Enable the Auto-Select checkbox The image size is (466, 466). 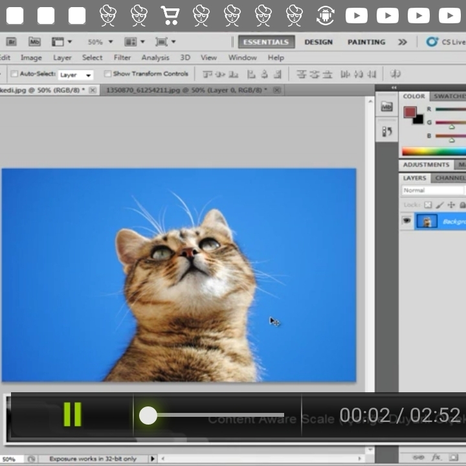point(14,73)
